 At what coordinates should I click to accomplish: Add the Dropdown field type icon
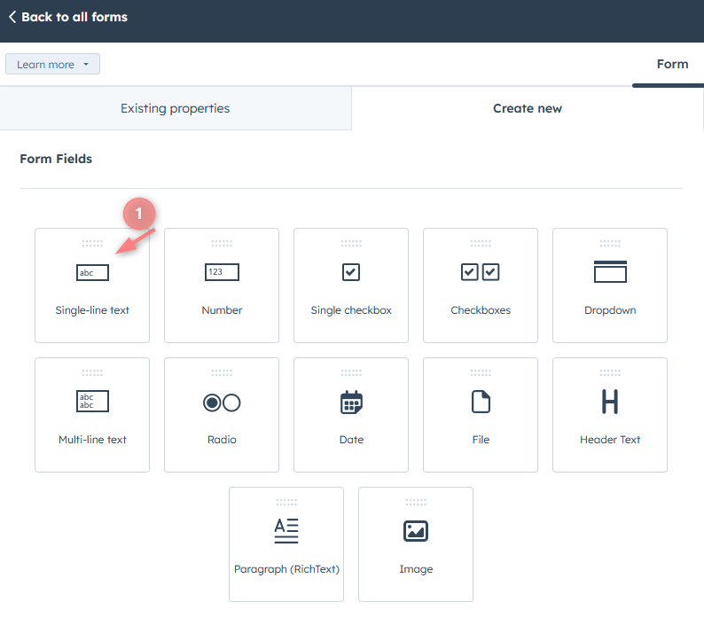point(610,272)
